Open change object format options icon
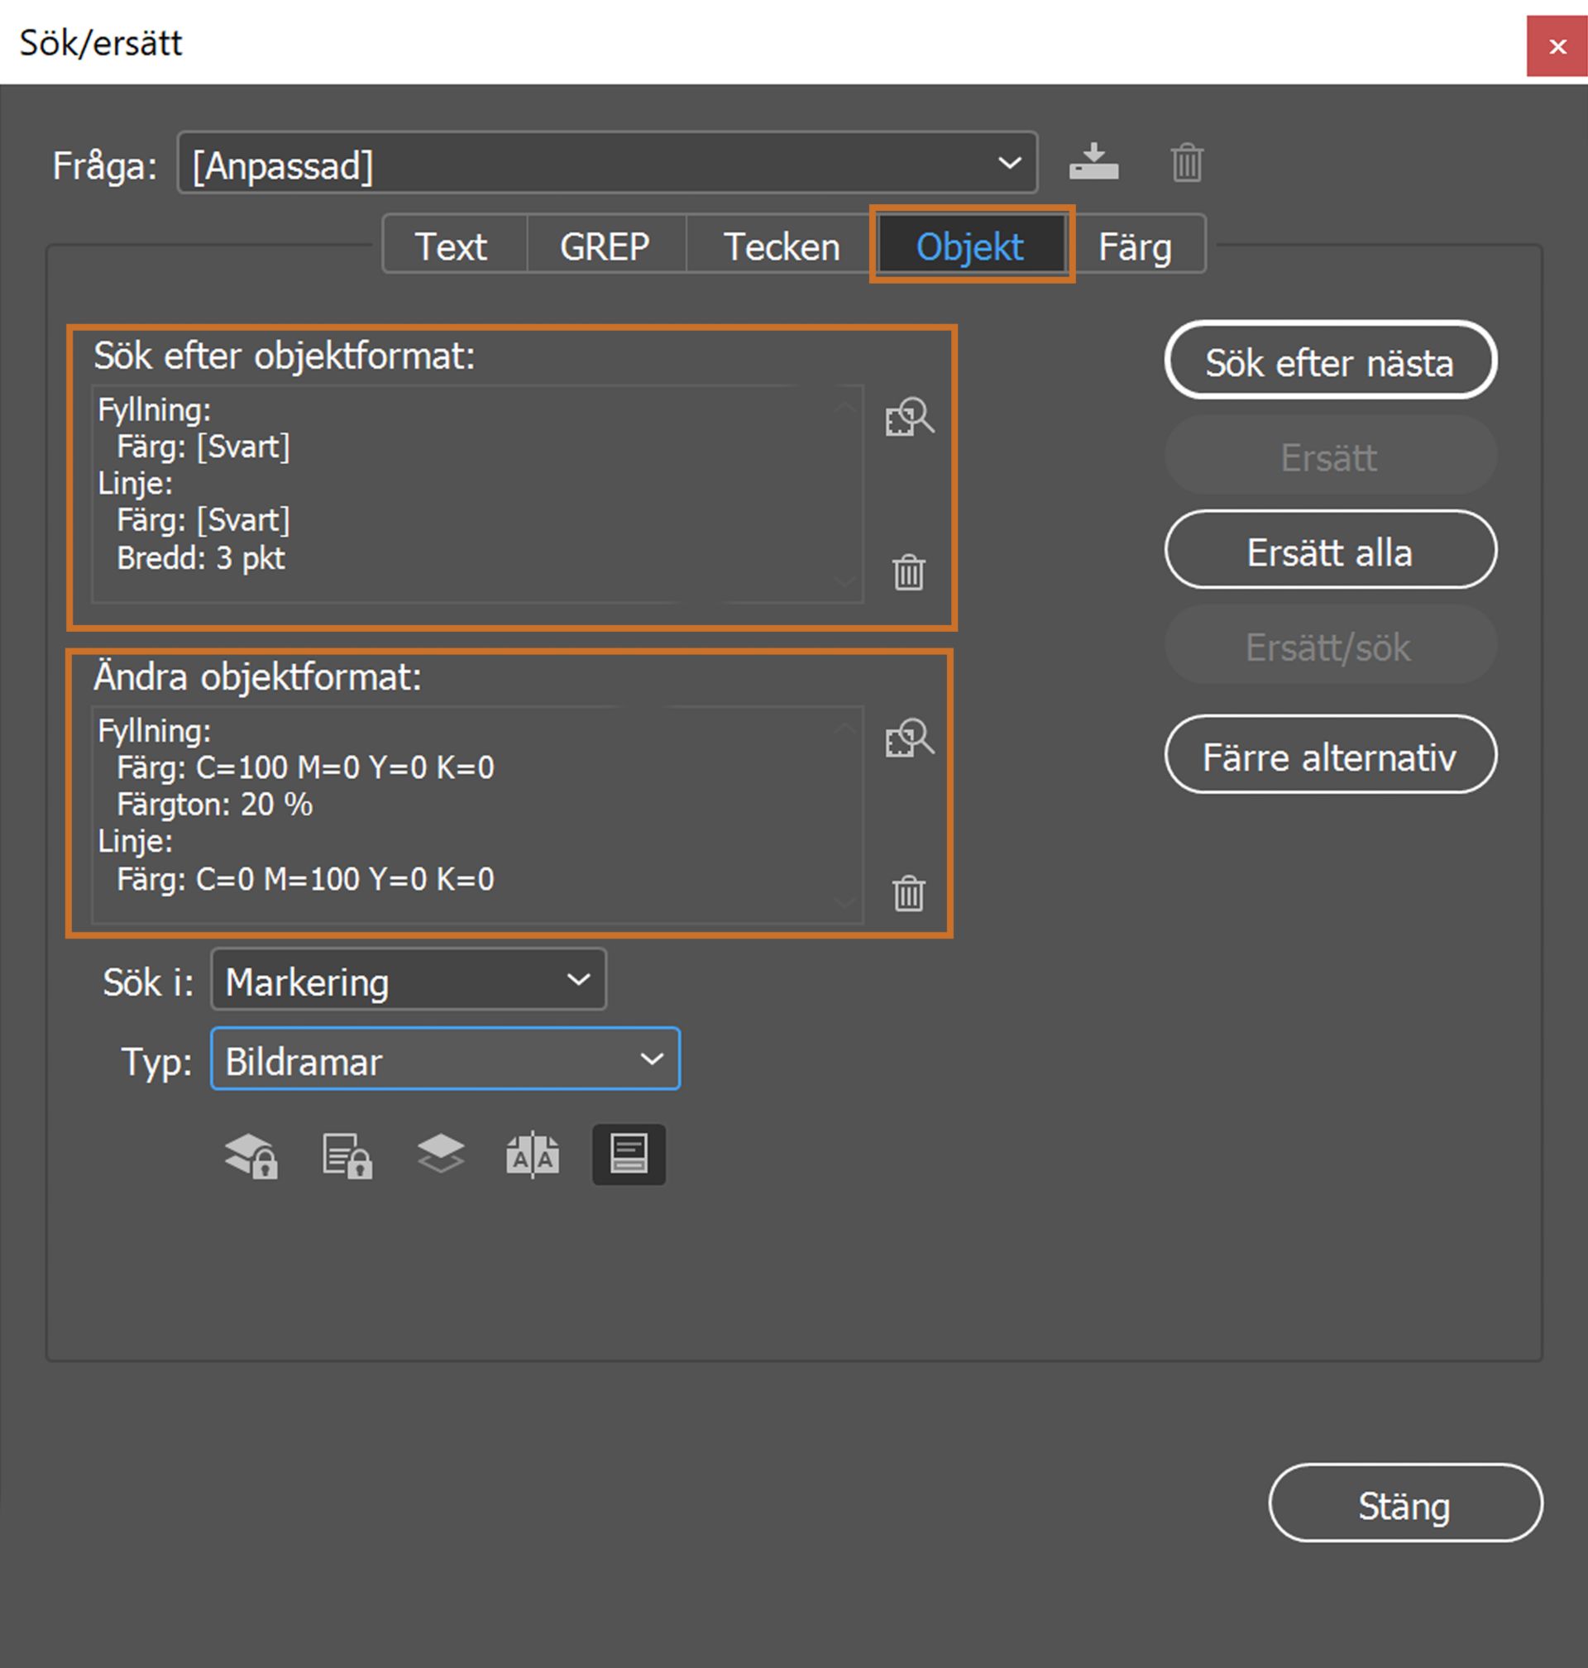This screenshot has width=1588, height=1668. 909,738
